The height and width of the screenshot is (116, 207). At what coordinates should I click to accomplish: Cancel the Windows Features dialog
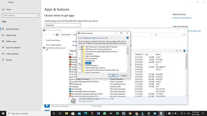[124, 76]
